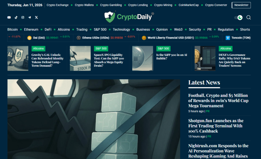Open the Crypto Exchange link
The width and height of the screenshot is (261, 159).
(x=57, y=5)
